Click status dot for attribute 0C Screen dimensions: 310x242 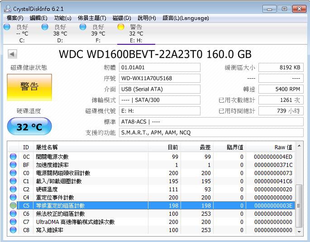(x=13, y=157)
